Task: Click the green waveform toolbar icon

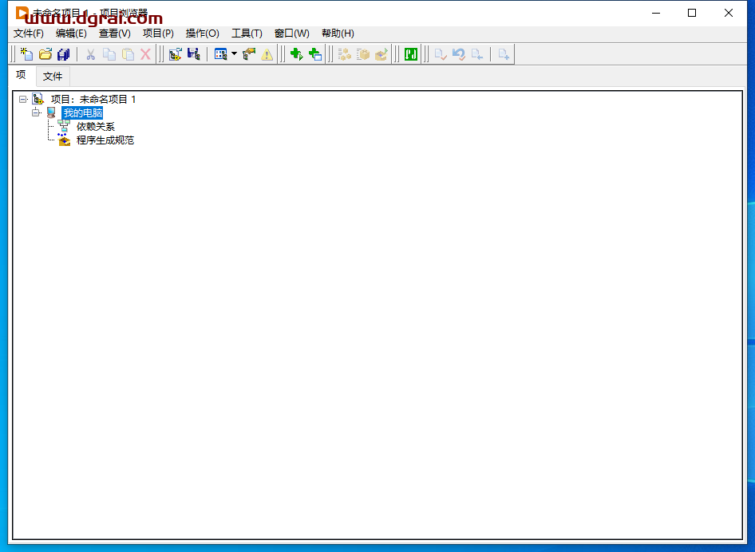Action: (411, 54)
